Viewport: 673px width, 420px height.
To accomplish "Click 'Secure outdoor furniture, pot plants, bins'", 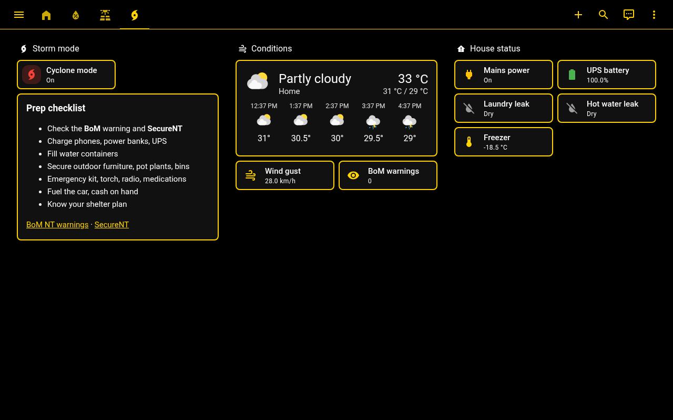I will click(118, 166).
